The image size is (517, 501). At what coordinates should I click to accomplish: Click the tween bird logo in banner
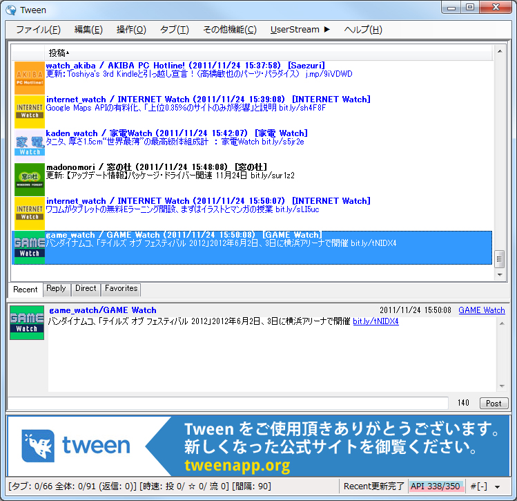coord(38,446)
